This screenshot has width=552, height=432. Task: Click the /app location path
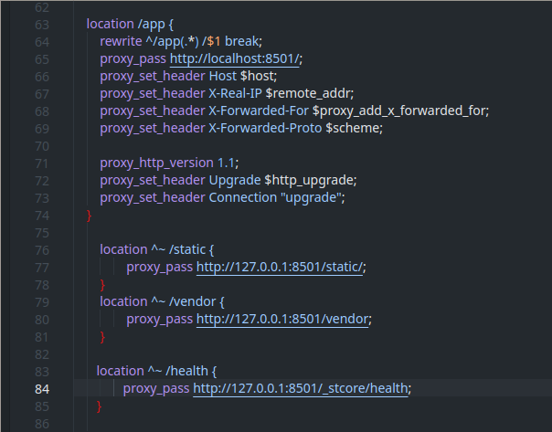click(154, 24)
